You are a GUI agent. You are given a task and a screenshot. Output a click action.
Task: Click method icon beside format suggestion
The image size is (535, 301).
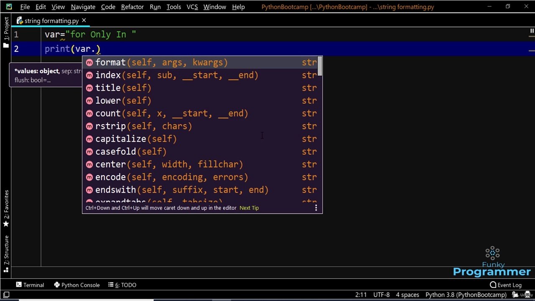(89, 63)
